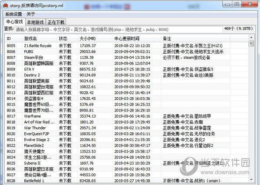Select the EverQuest F2P row

[x=127, y=134]
